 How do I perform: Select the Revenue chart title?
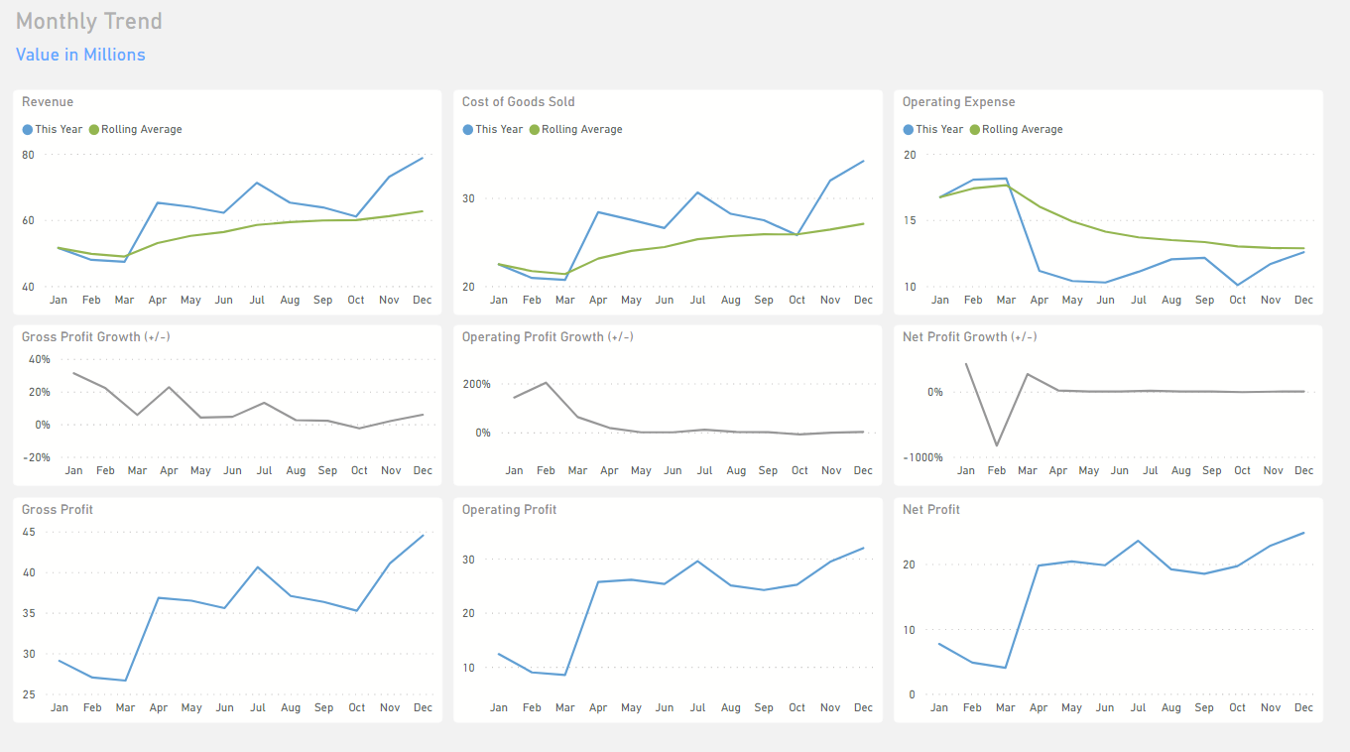click(x=48, y=102)
